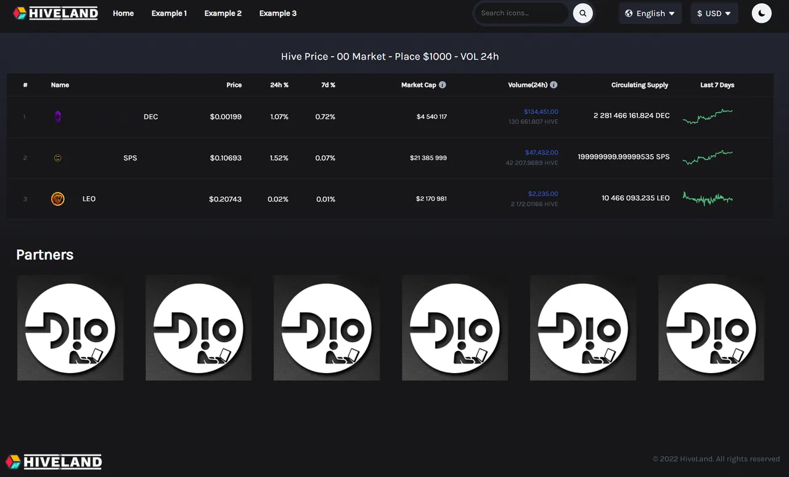
Task: Click the supply 199999999.99999535 SPS
Action: 624,157
